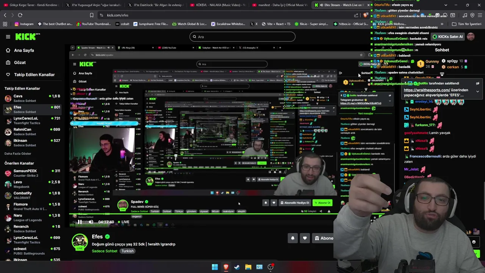Jump to LIVE indicator in player
485x273 pixels.
coord(123,222)
